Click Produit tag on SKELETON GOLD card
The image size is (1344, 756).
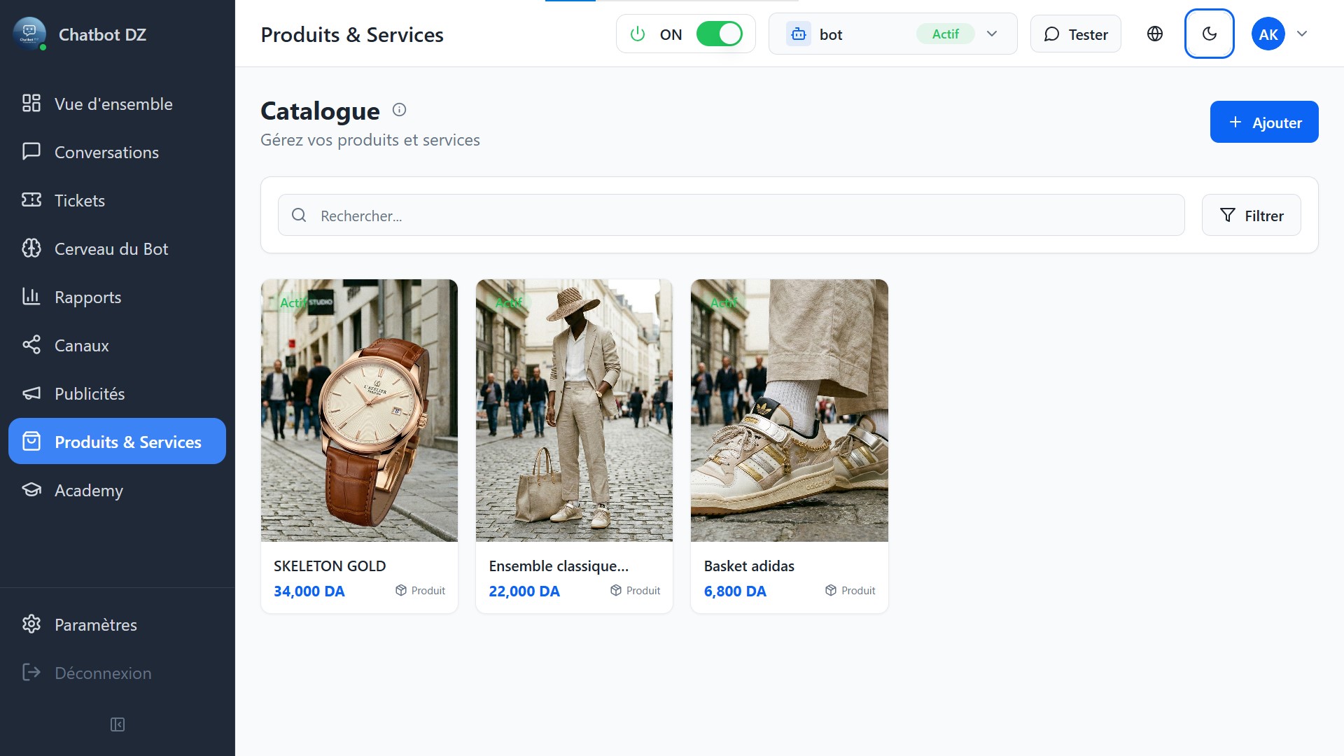[x=420, y=590]
